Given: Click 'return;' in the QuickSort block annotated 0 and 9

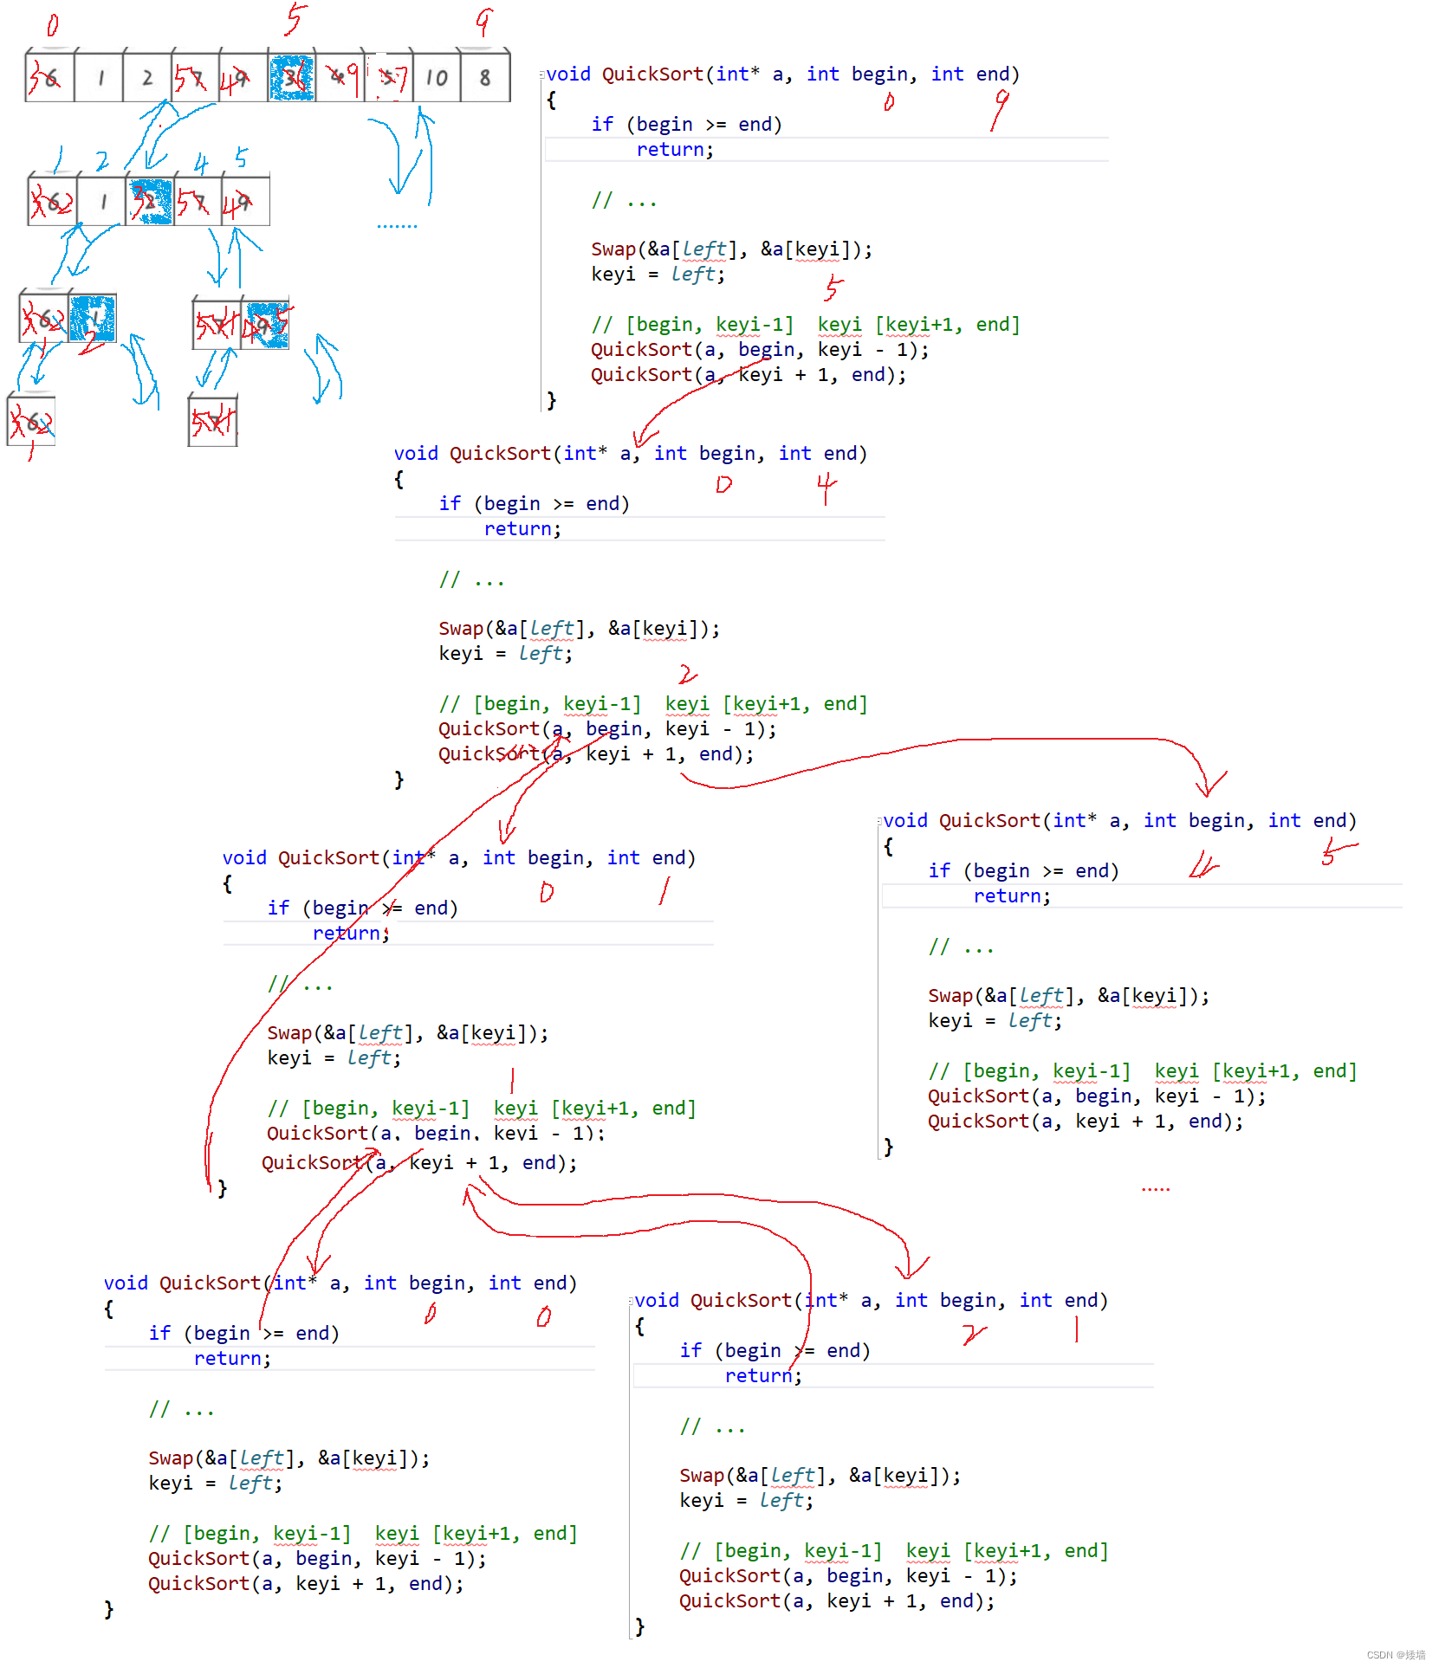Looking at the screenshot, I should click(x=675, y=149).
